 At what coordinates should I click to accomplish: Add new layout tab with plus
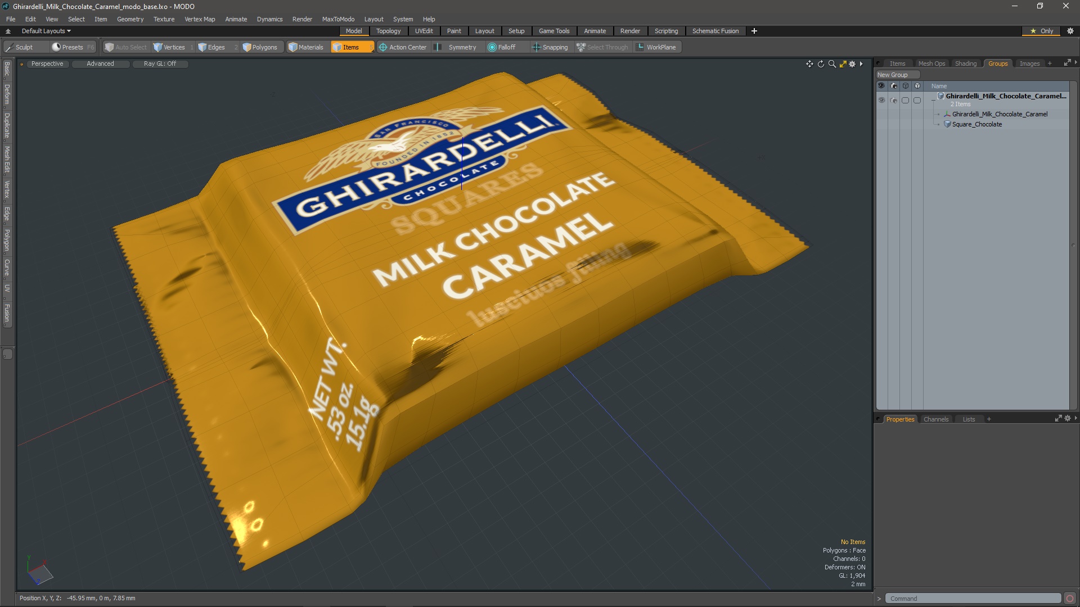754,31
